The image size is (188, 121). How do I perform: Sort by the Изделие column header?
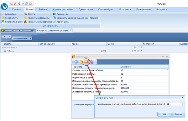click(21, 44)
